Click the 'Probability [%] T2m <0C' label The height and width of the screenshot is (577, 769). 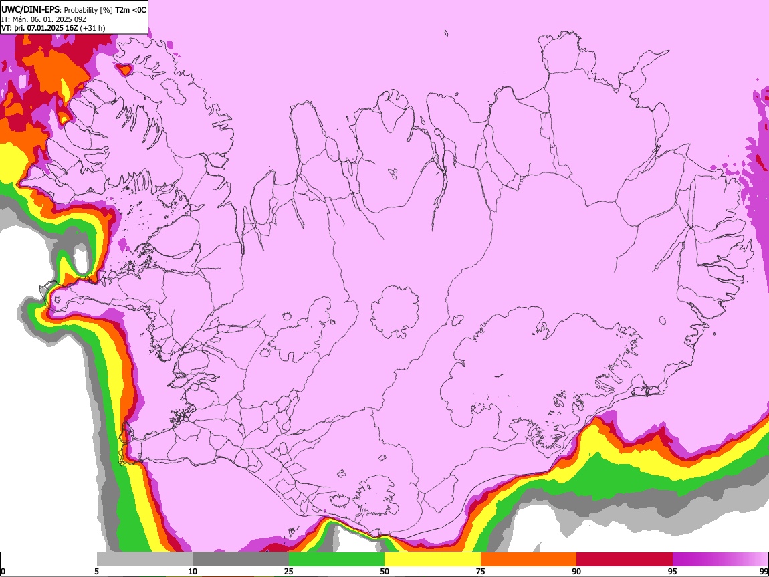(105, 10)
